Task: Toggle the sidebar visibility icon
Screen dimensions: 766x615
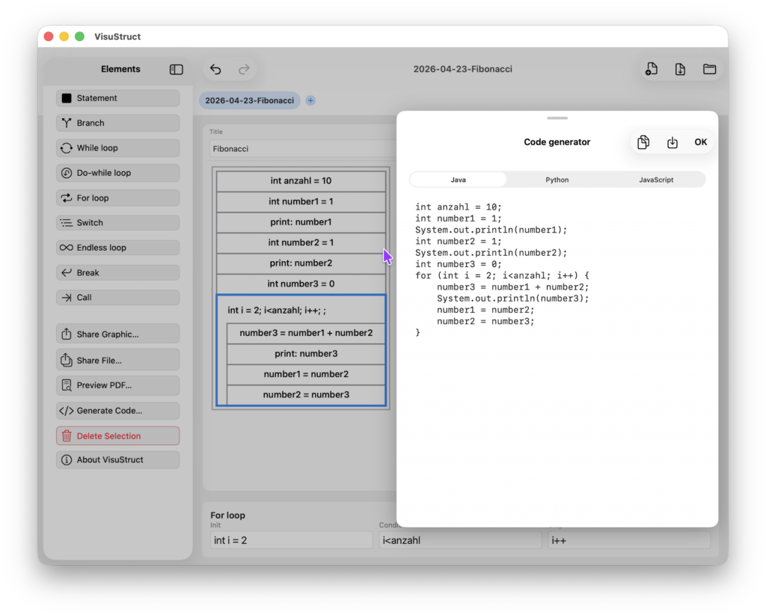Action: [177, 70]
